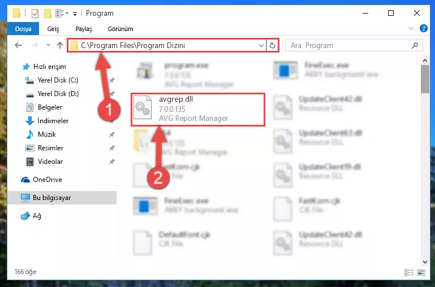Open Yerel Disk (C:) in sidebar
The width and height of the screenshot is (435, 287).
58,80
